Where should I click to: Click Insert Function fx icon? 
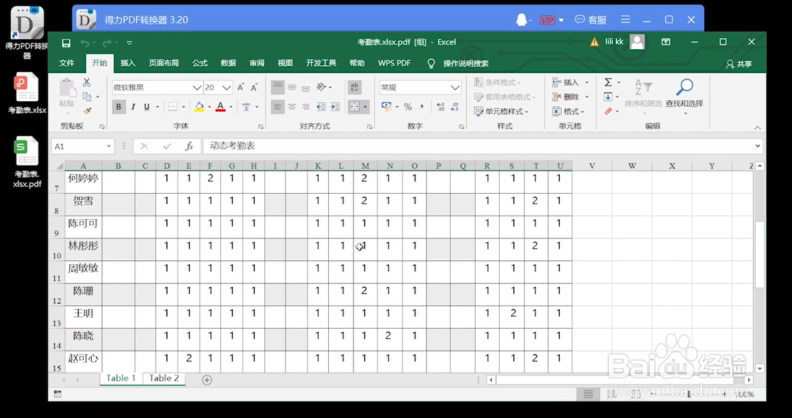[x=189, y=146]
